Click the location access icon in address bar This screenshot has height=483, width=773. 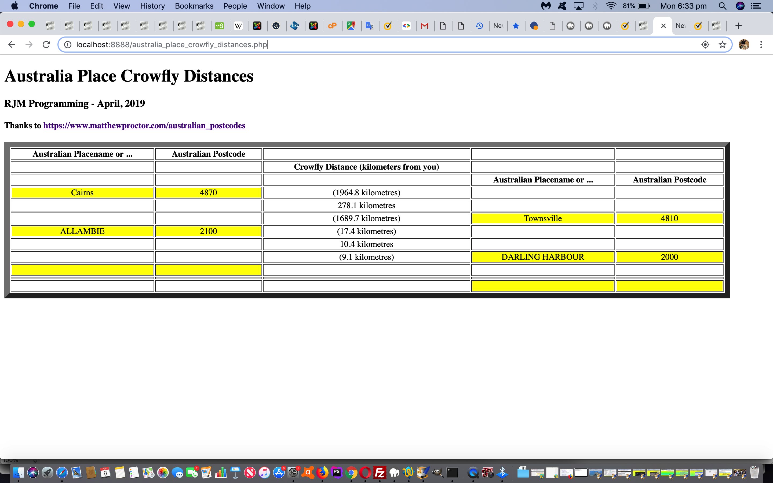pyautogui.click(x=705, y=44)
